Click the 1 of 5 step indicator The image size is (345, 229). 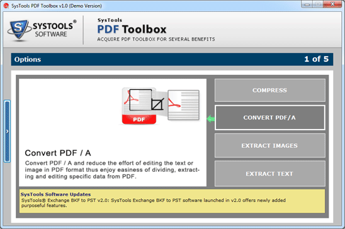pos(317,59)
